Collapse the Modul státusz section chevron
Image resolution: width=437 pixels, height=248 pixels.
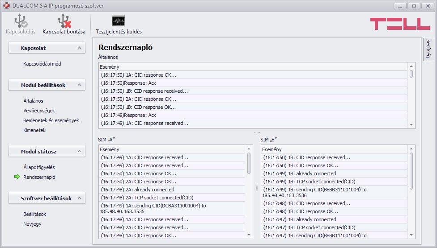pyautogui.click(x=80, y=151)
